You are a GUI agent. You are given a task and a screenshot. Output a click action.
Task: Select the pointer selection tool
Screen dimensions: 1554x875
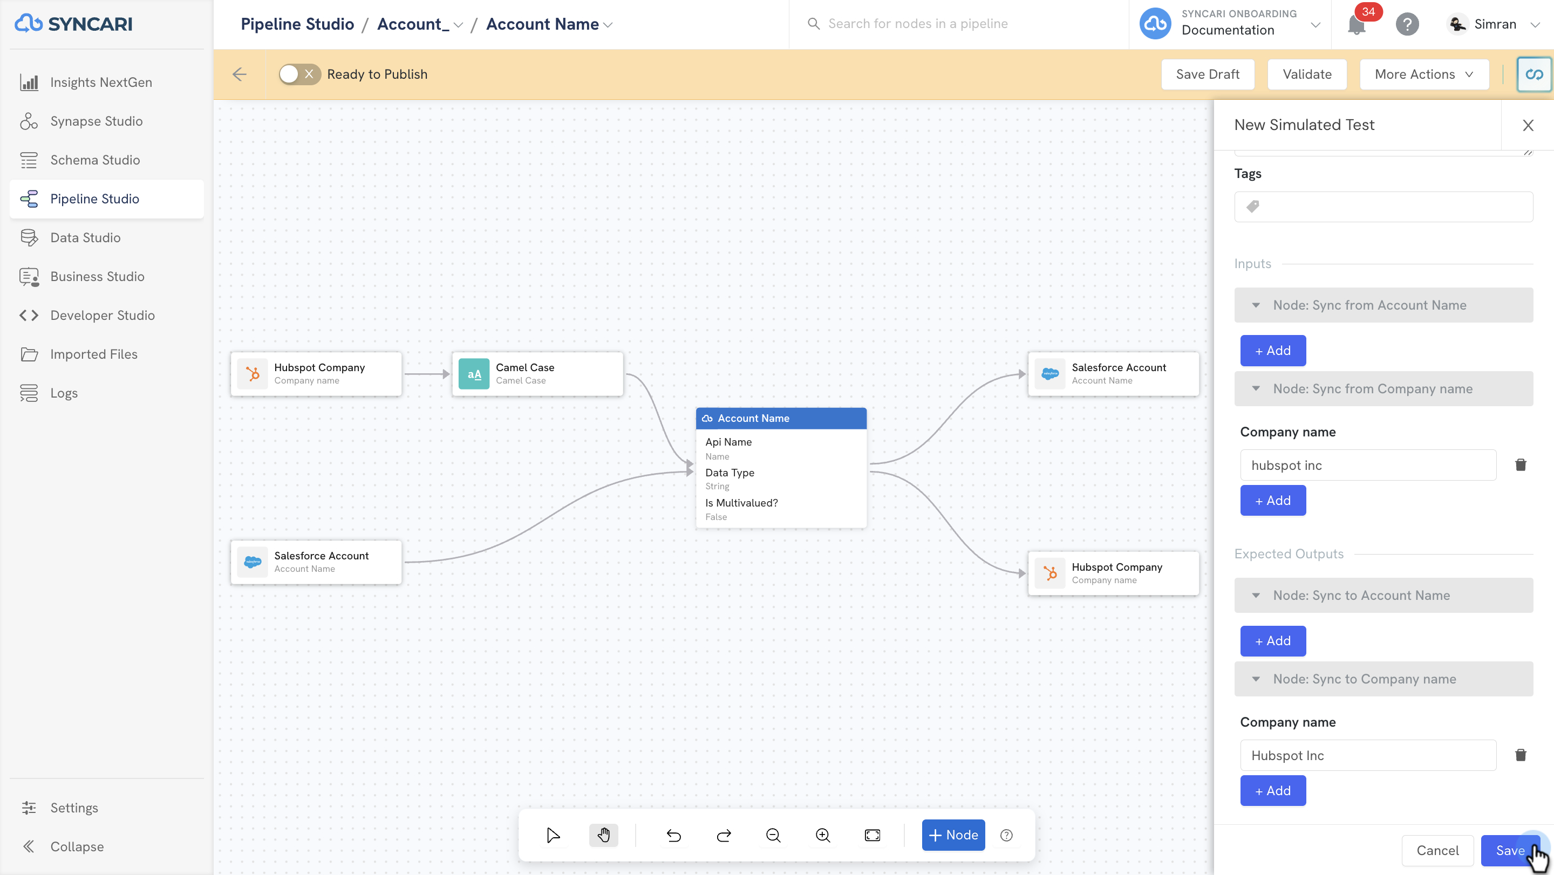(x=553, y=835)
